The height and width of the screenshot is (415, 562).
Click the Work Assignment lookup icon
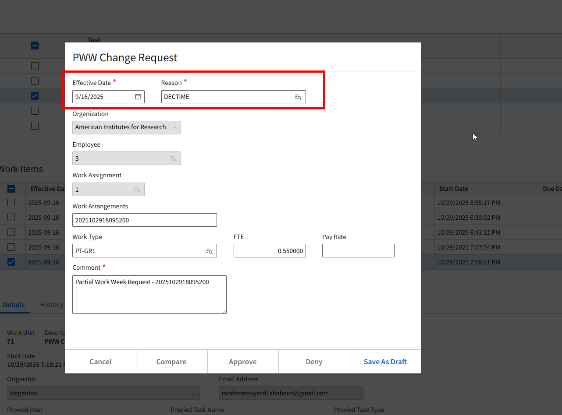(137, 190)
